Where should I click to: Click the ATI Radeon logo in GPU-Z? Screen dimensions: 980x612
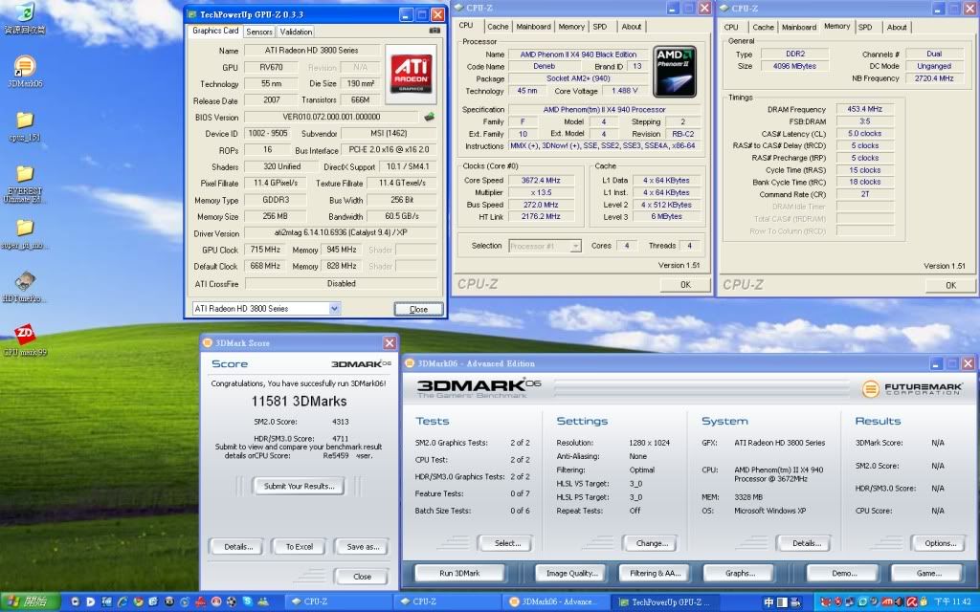pos(411,74)
